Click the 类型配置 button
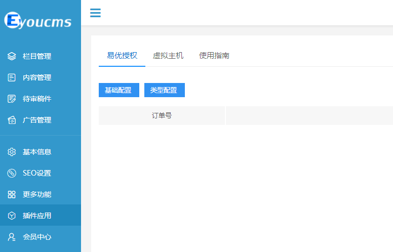Screen dimensions: 393x252 point(165,90)
